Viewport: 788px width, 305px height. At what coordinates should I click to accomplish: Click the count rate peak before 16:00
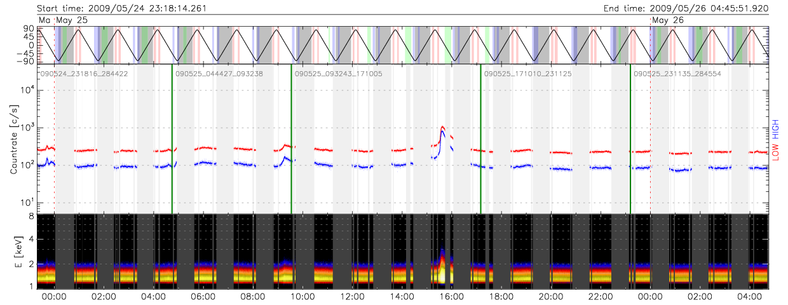442,128
